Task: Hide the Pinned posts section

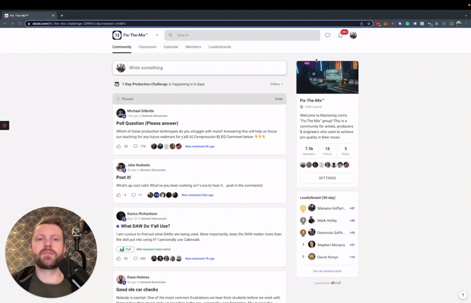Action: [x=278, y=99]
